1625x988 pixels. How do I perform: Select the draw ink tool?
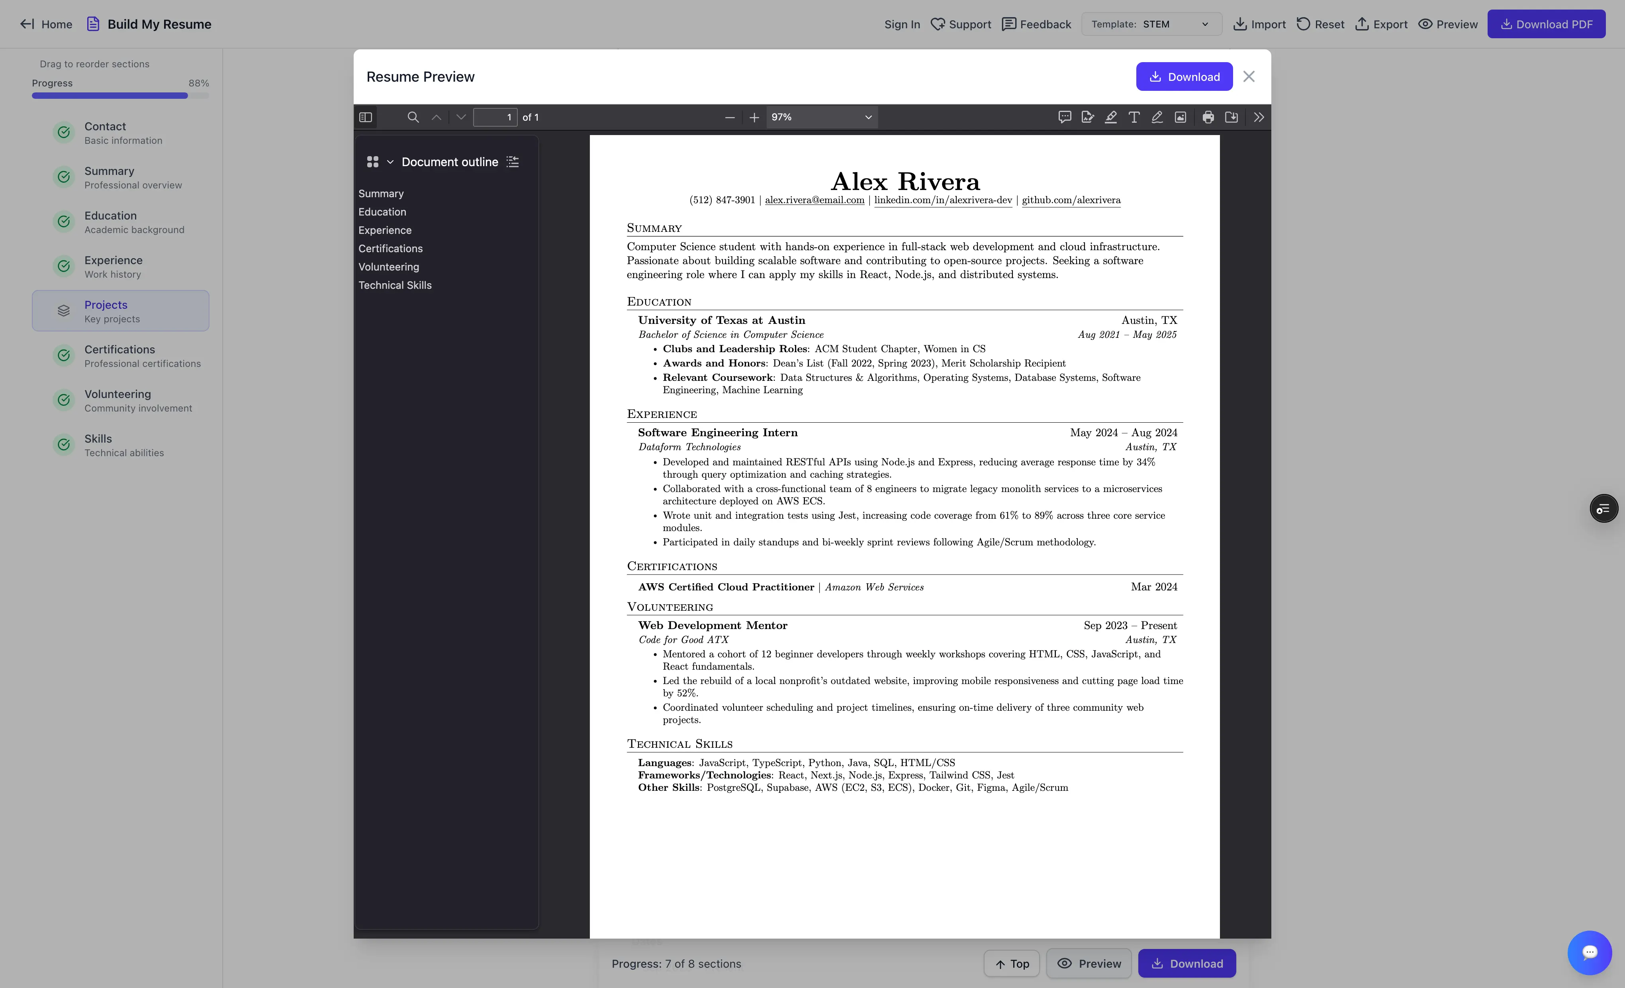[x=1157, y=117]
